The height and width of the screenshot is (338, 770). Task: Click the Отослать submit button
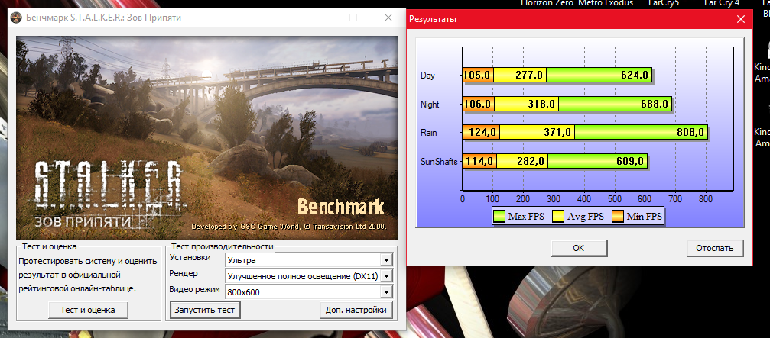coord(714,248)
